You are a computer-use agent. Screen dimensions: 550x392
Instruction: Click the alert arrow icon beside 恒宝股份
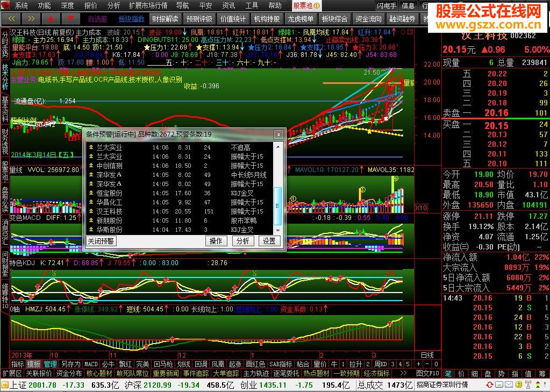[91, 193]
